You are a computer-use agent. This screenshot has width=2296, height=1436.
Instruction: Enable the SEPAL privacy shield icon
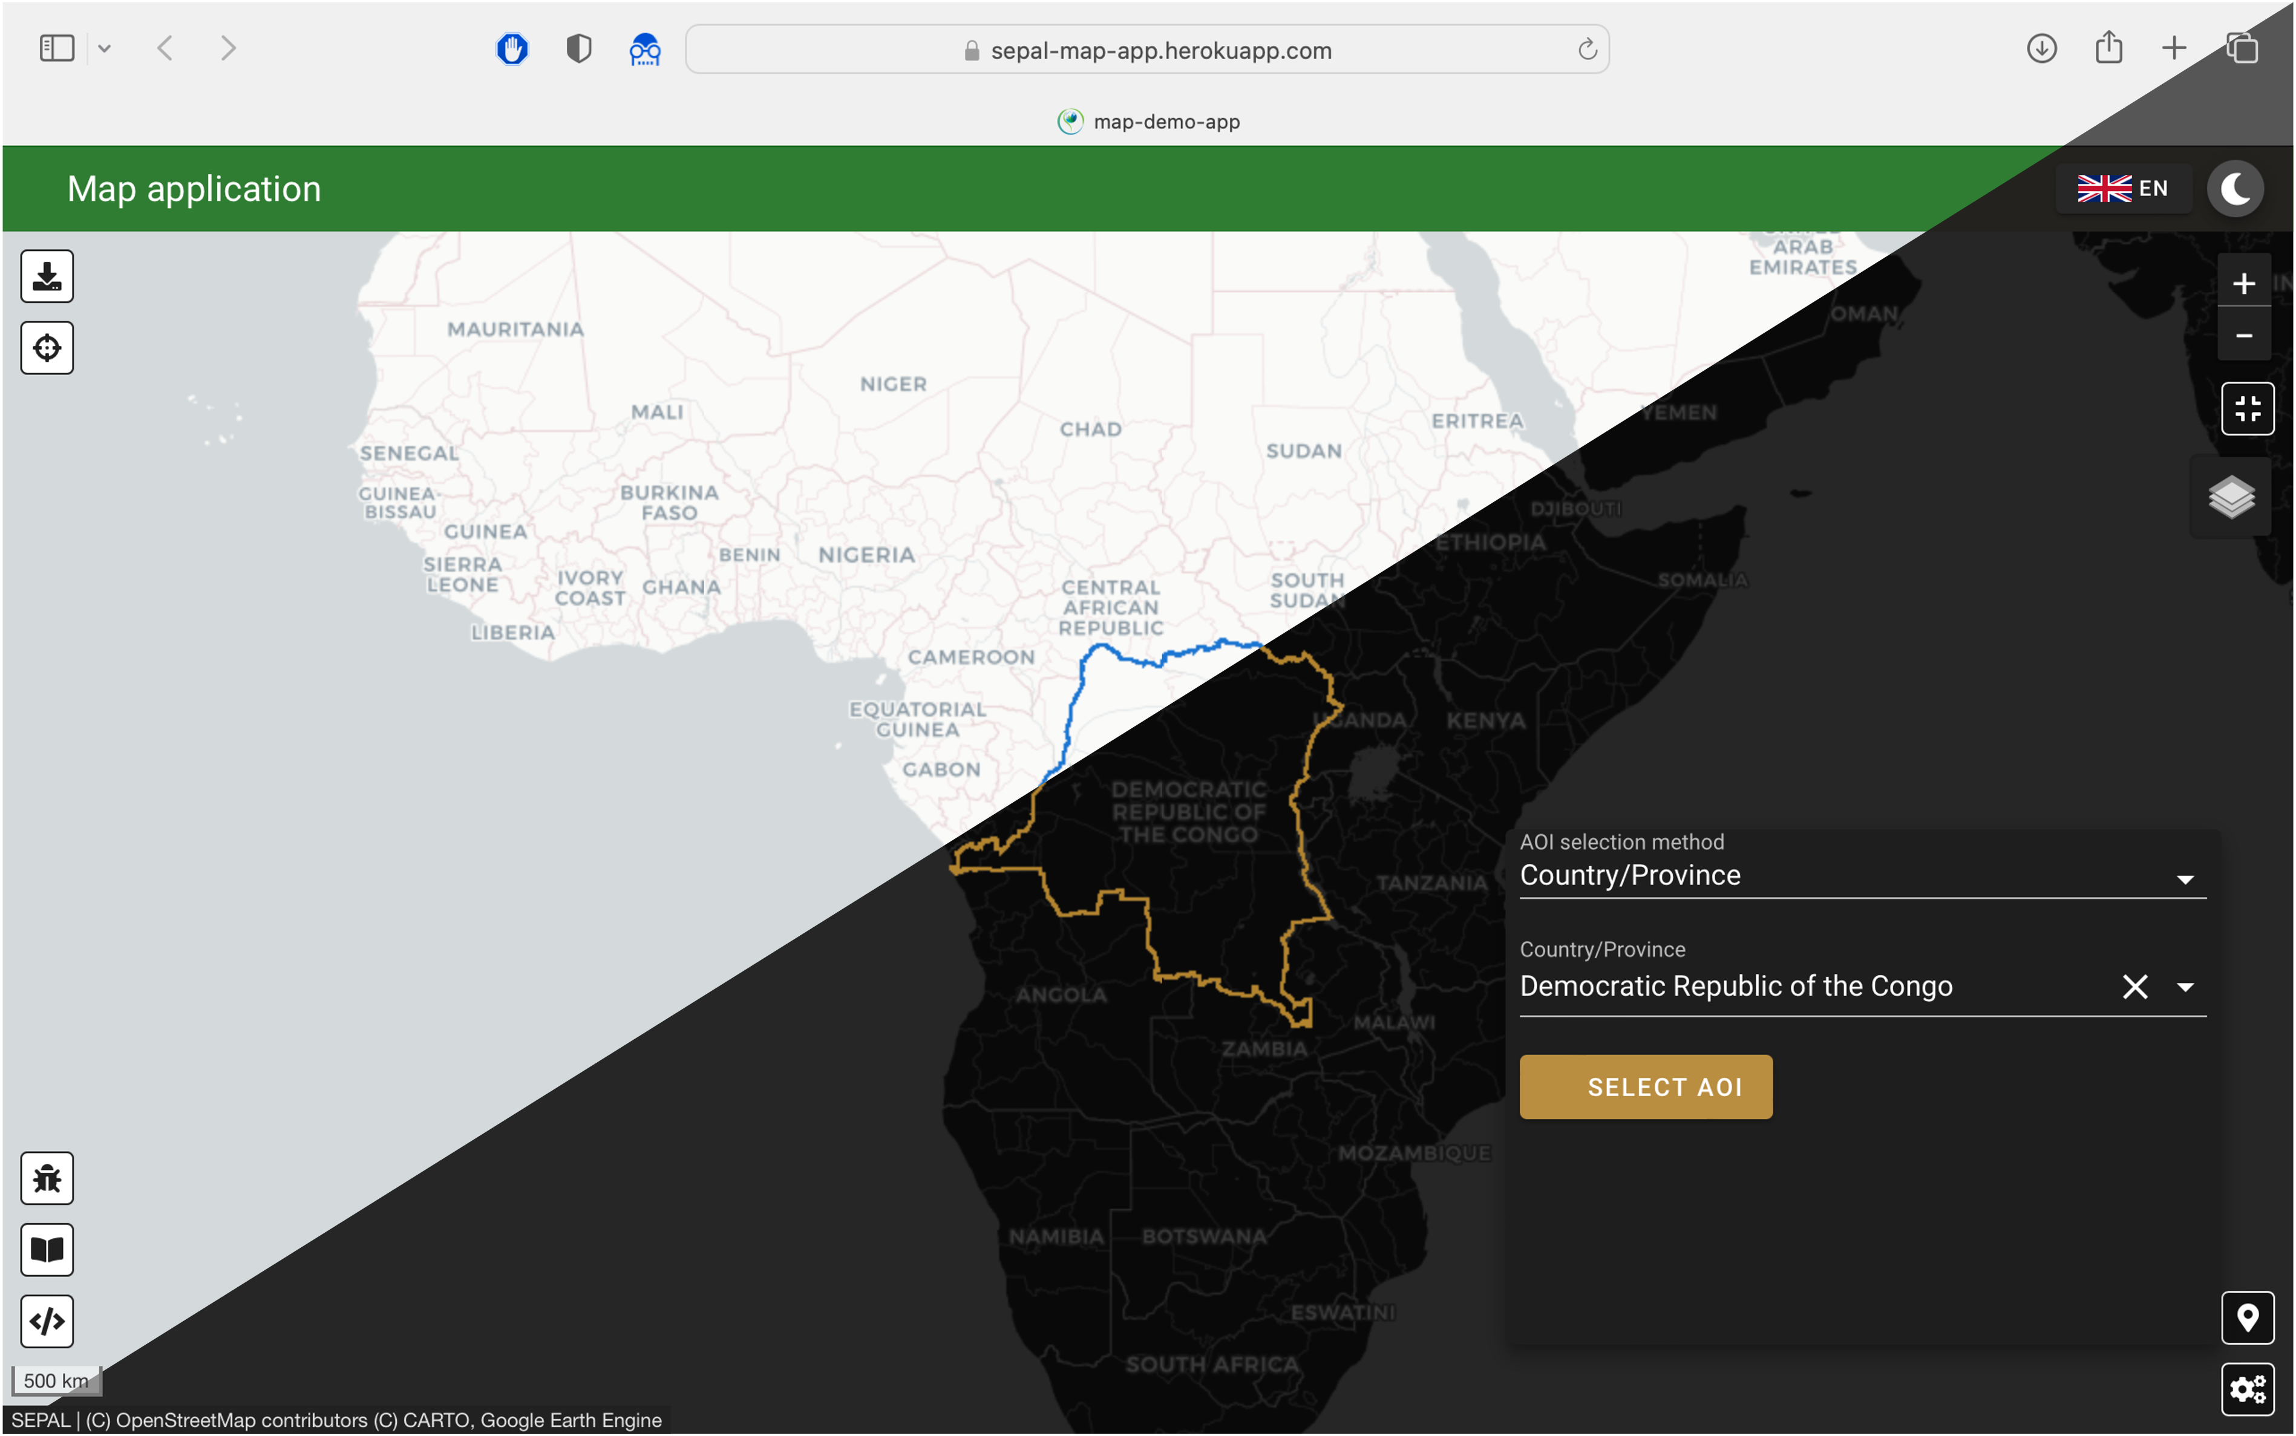click(x=577, y=48)
